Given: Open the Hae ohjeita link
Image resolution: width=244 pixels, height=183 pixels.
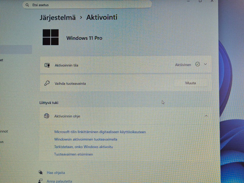Looking at the screenshot, I should (x=56, y=173).
